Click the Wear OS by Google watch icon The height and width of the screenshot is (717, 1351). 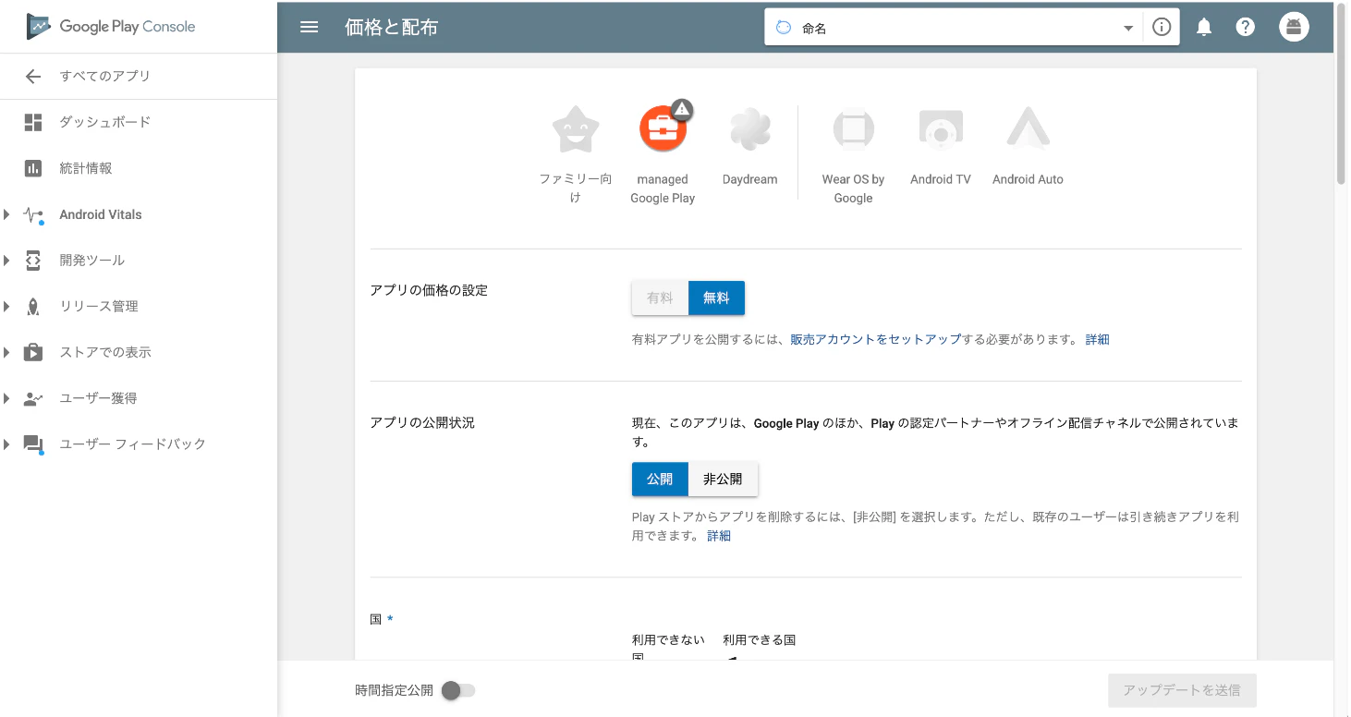(853, 129)
